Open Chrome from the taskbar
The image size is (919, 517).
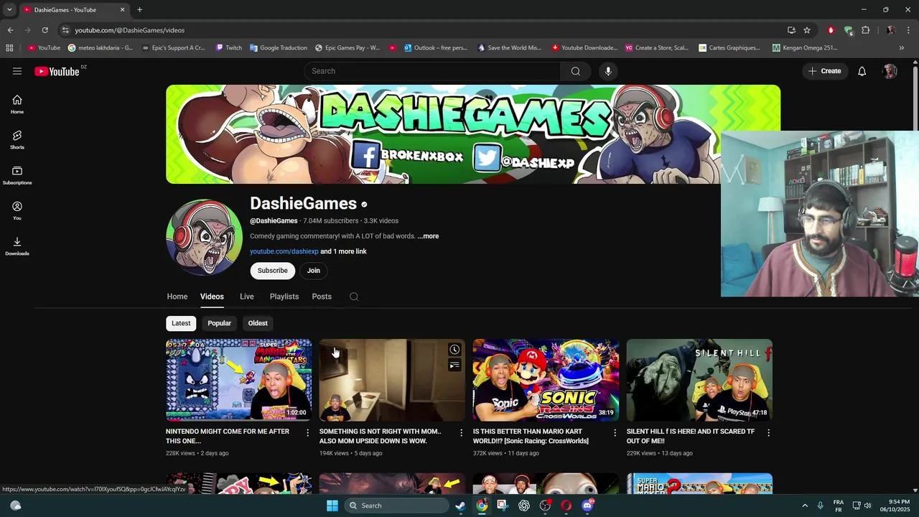coord(482,506)
